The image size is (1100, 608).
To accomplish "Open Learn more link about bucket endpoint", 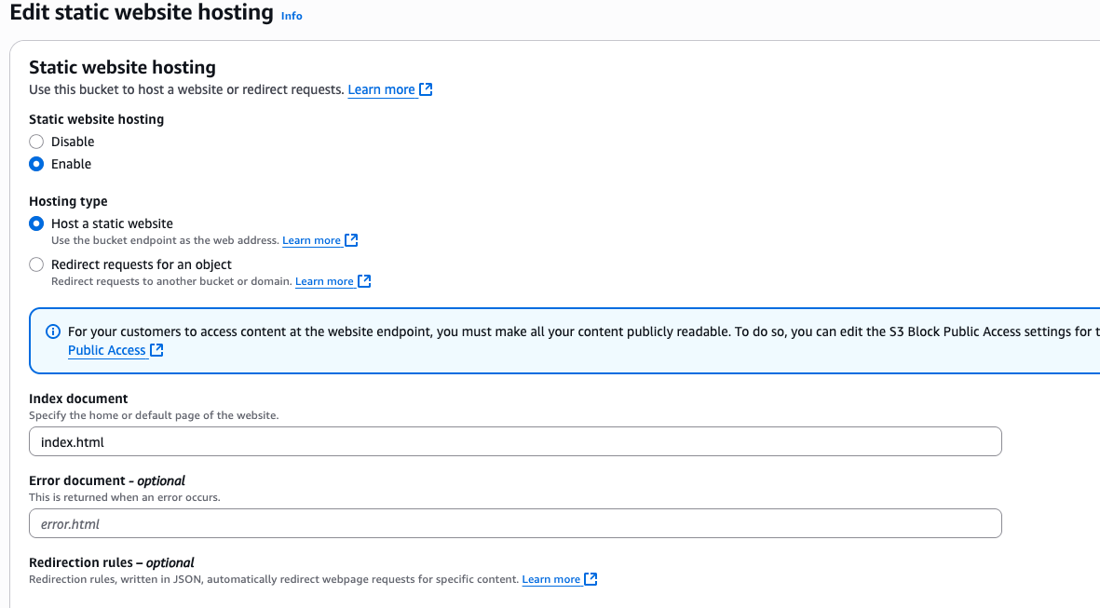I will coord(311,240).
